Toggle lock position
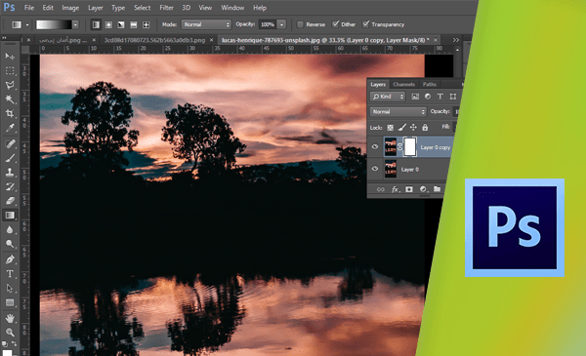Image resolution: width=586 pixels, height=356 pixels. tap(413, 128)
